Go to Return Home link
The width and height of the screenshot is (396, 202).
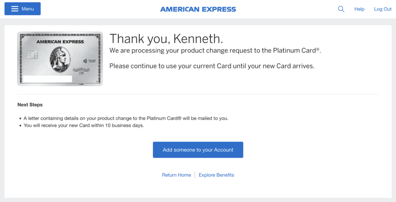pyautogui.click(x=176, y=175)
